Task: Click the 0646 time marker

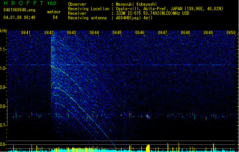Action: click(140, 33)
